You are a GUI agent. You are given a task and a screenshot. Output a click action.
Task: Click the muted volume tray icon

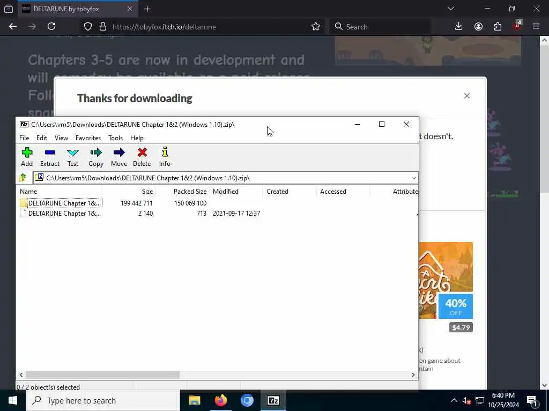(466, 400)
